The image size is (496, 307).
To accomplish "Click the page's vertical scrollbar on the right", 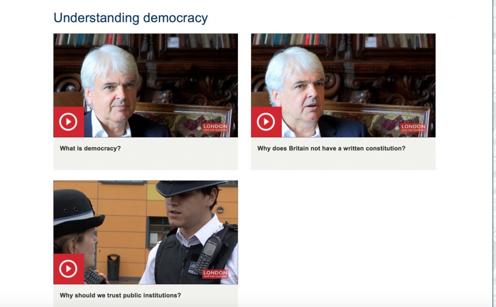I will (494, 154).
